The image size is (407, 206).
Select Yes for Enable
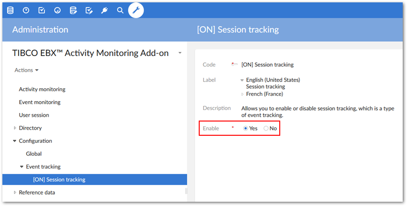(245, 129)
